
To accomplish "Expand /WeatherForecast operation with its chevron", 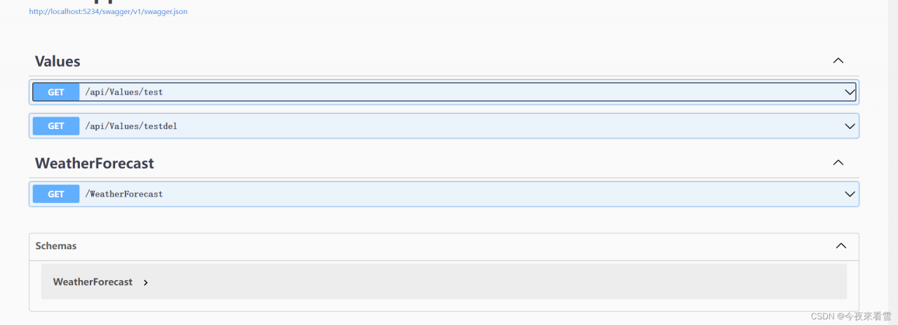I will pyautogui.click(x=850, y=194).
